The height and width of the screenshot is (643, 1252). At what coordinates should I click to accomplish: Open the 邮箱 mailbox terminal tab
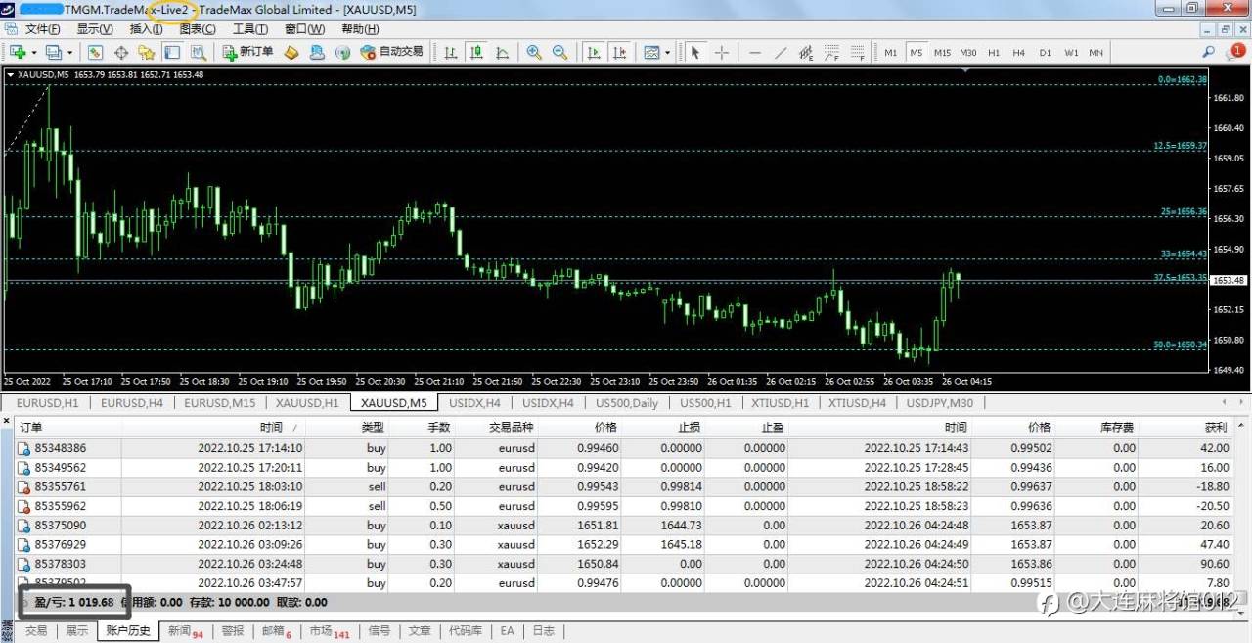click(276, 631)
